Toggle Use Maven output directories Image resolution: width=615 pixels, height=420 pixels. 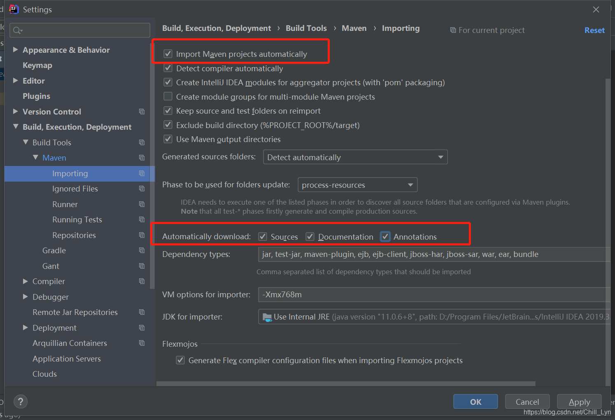click(168, 139)
